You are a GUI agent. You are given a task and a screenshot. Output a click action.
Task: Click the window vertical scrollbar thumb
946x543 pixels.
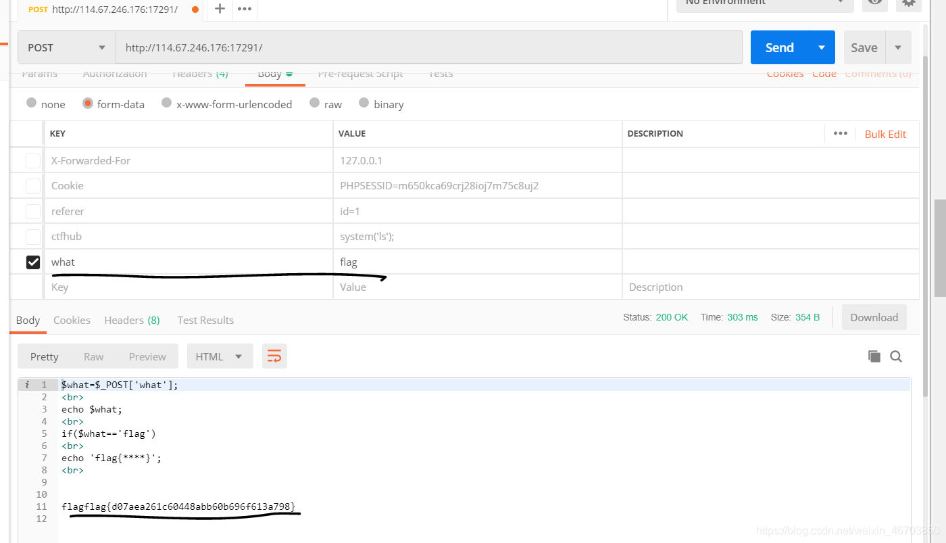(x=940, y=248)
